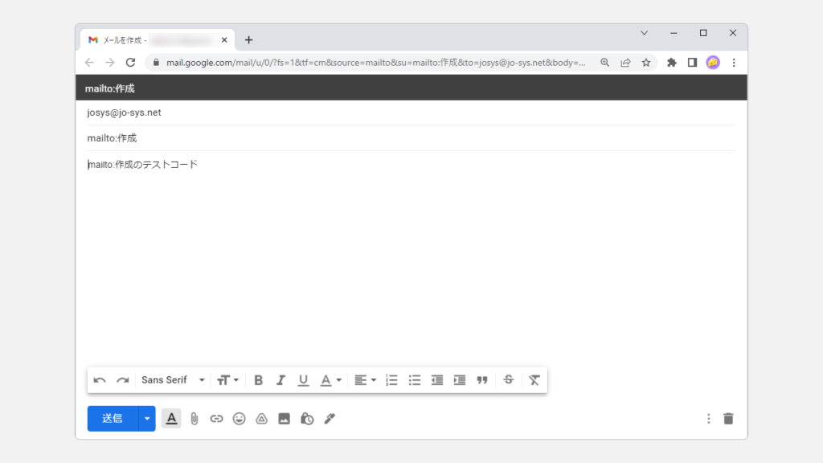Click the 送信 send button
823x463 pixels.
(x=113, y=419)
